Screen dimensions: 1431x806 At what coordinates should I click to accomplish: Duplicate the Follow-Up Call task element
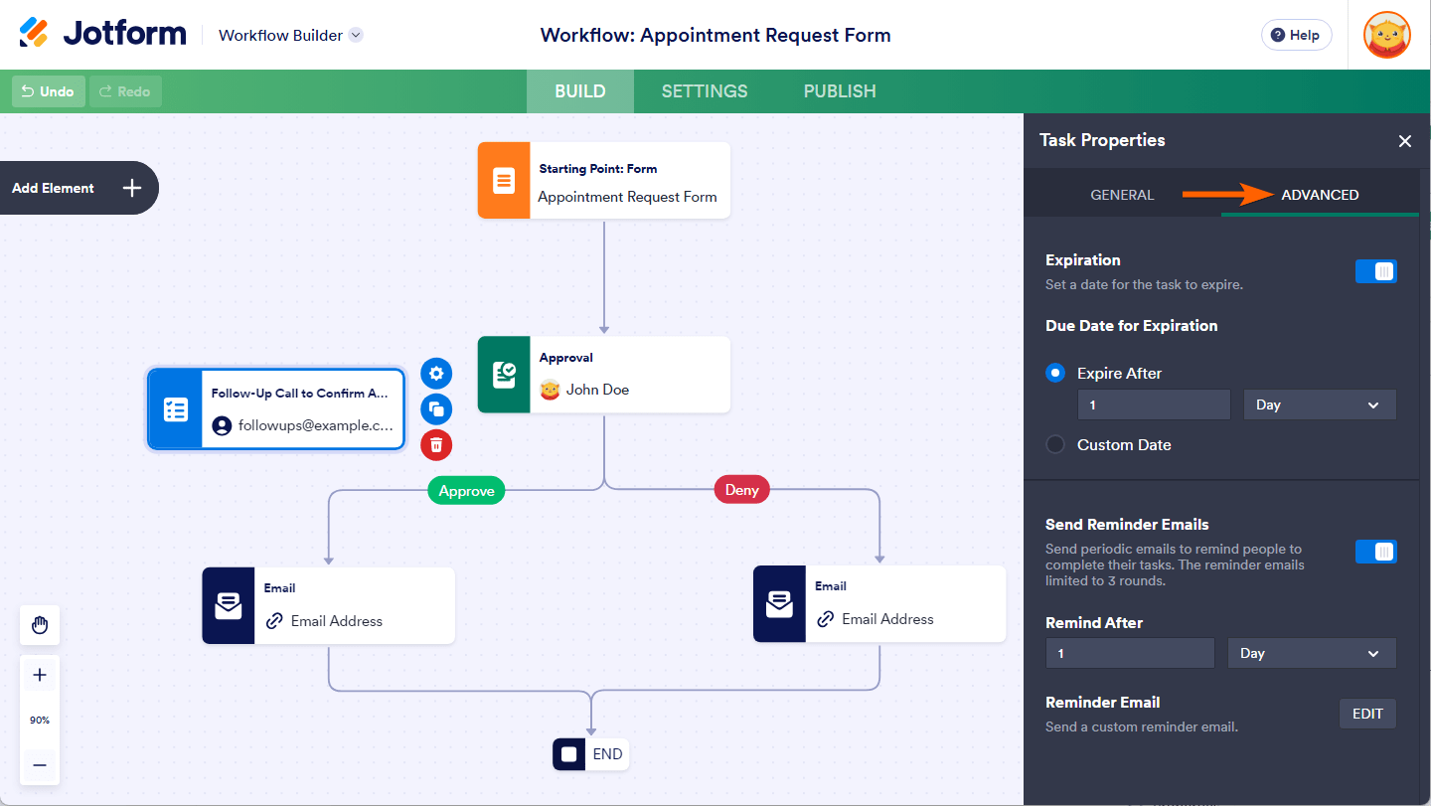436,408
